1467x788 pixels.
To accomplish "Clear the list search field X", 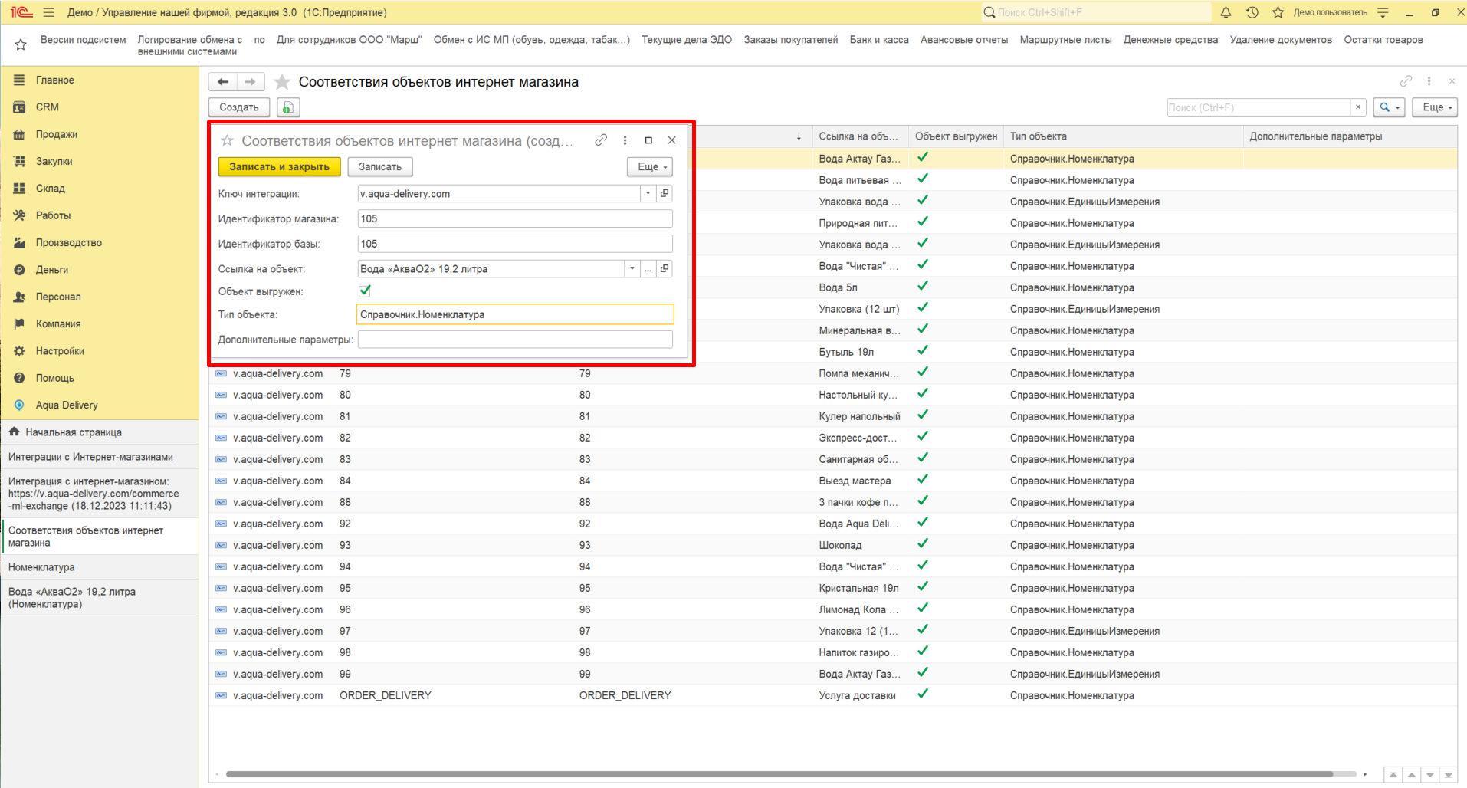I will [x=1358, y=107].
